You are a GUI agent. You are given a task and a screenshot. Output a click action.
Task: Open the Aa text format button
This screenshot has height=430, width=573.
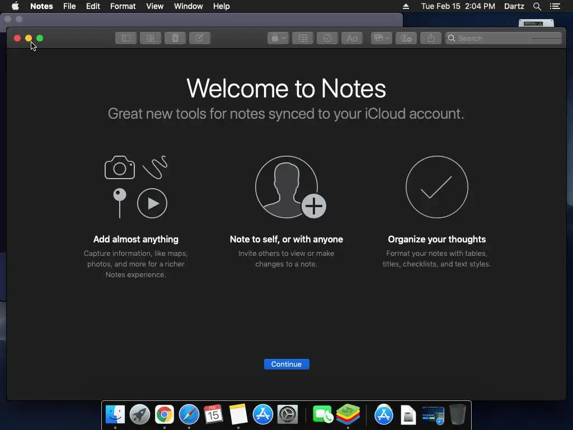[352, 39]
